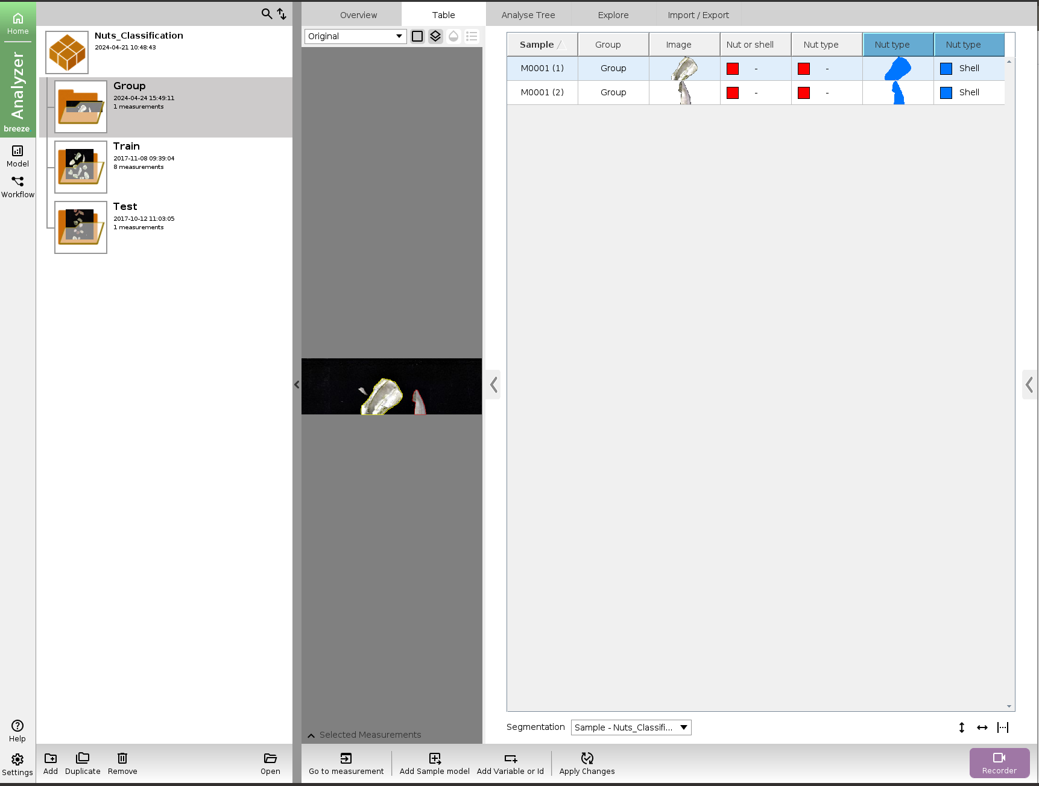Click the Recorder button
Image resolution: width=1039 pixels, height=786 pixels.
[999, 763]
